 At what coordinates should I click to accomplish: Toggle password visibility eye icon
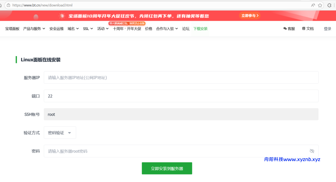coord(312,151)
